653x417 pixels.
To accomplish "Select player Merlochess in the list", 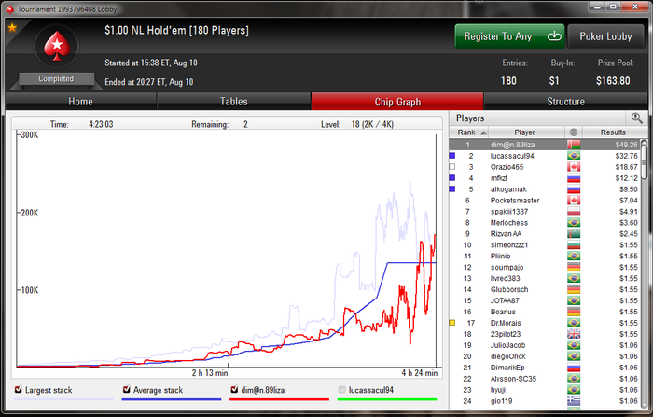I will pyautogui.click(x=544, y=222).
